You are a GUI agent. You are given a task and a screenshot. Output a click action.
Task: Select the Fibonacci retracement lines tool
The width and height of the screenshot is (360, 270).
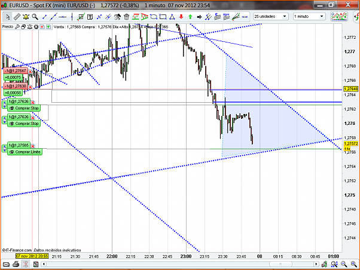(x=218, y=17)
